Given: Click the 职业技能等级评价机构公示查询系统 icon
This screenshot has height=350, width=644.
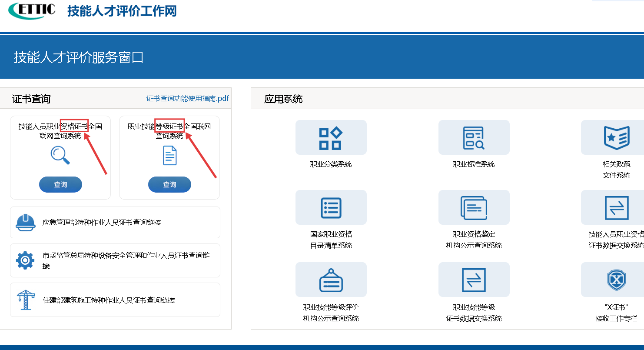Looking at the screenshot, I should click(x=331, y=280).
